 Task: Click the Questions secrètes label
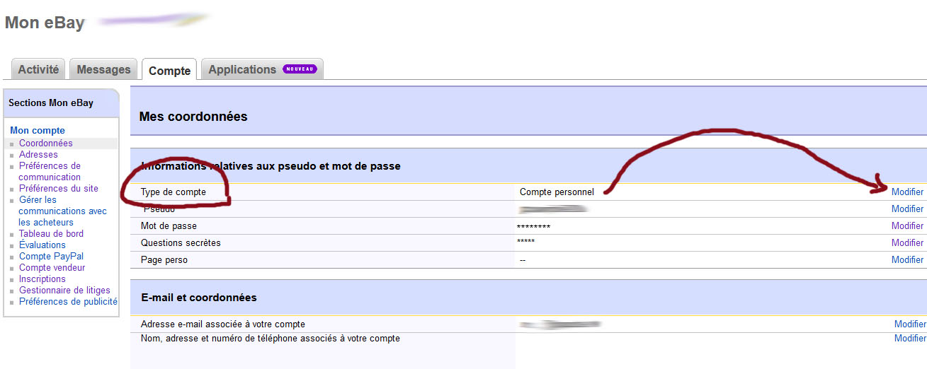click(x=181, y=242)
